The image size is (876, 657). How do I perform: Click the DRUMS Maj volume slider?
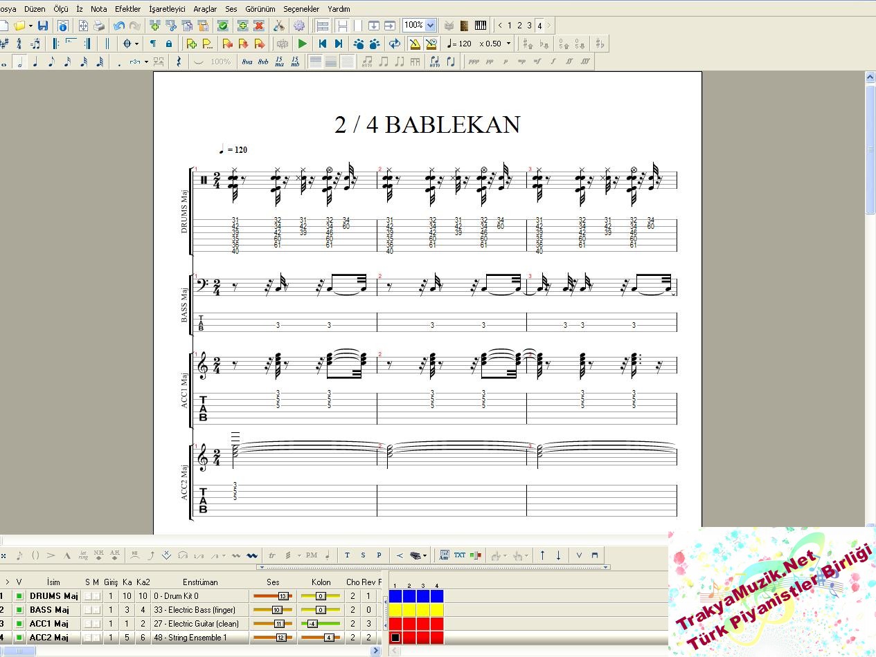coord(273,596)
